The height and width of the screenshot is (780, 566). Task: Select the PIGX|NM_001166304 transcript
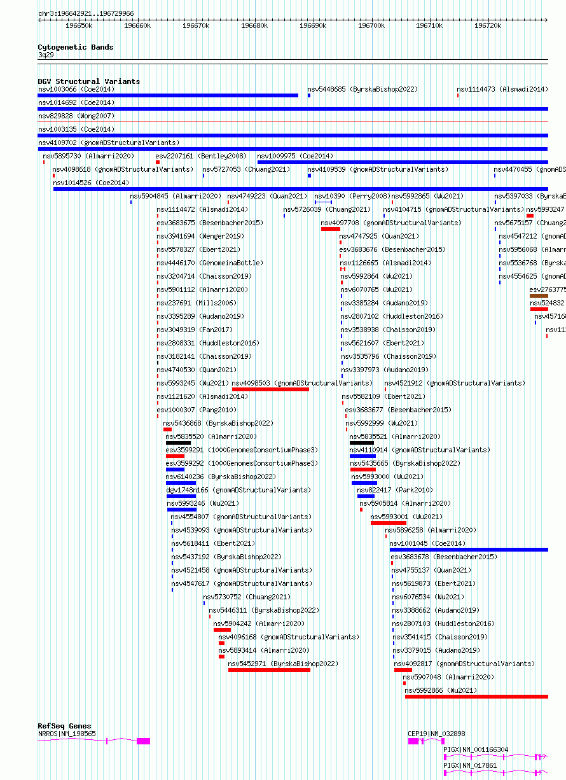click(476, 750)
